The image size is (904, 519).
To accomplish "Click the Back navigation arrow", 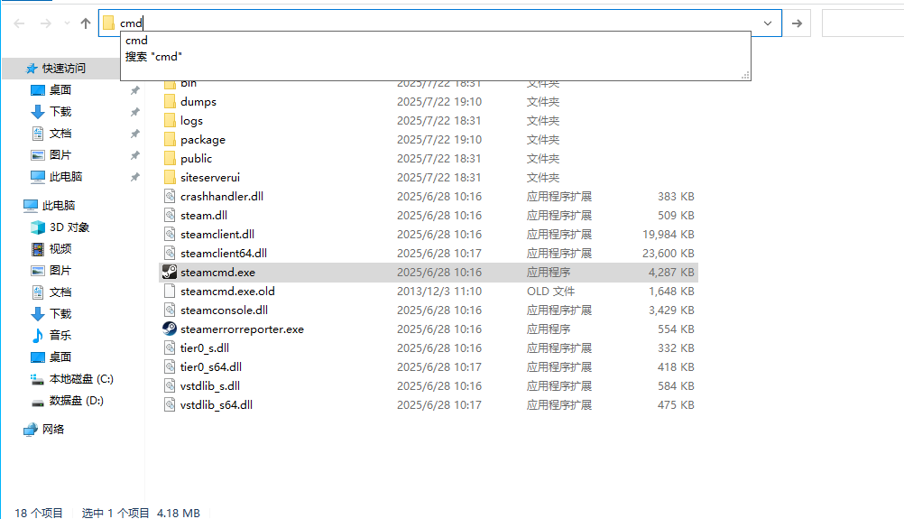I will tap(19, 23).
